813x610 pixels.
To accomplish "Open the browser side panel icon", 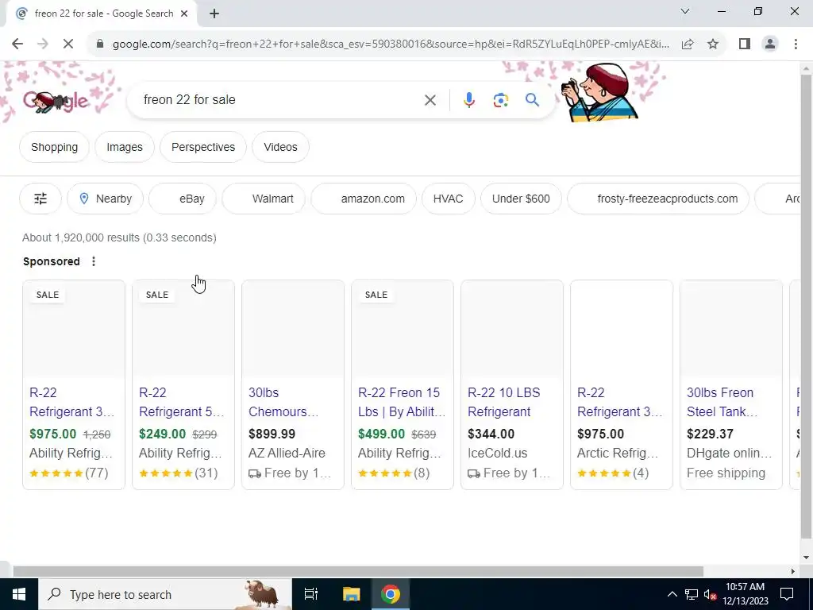I will 745,44.
